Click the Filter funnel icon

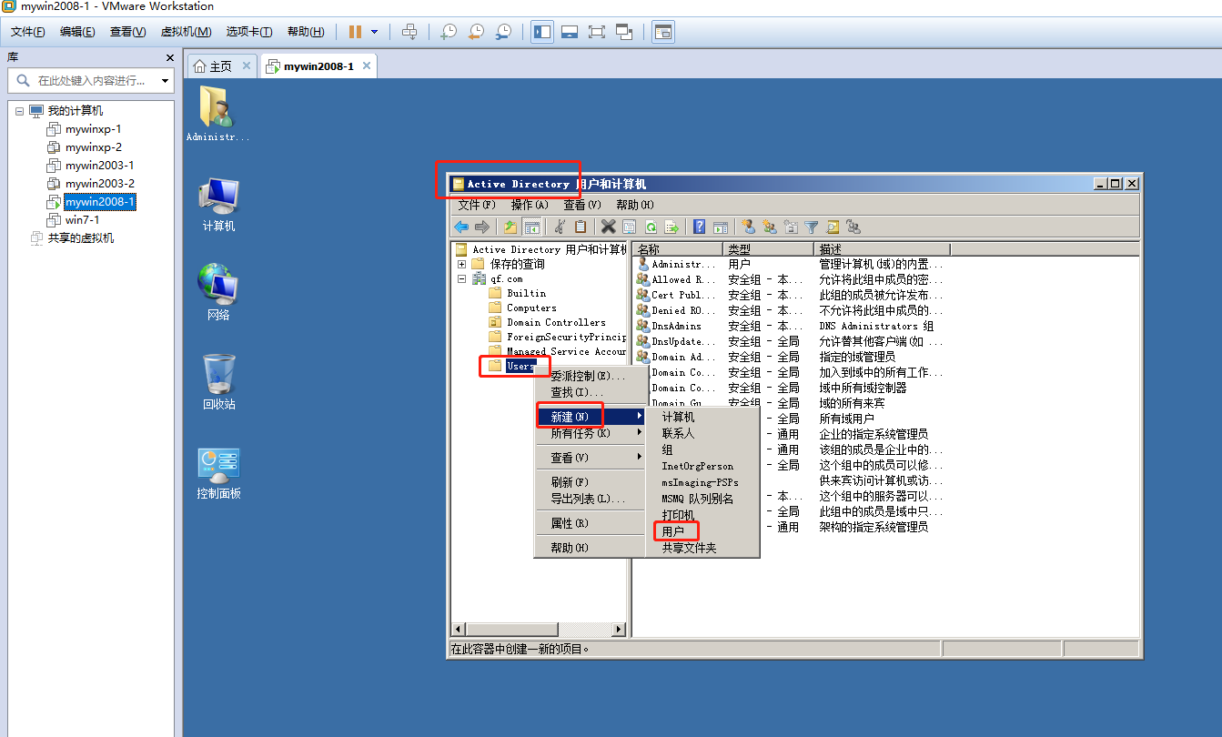tap(811, 227)
